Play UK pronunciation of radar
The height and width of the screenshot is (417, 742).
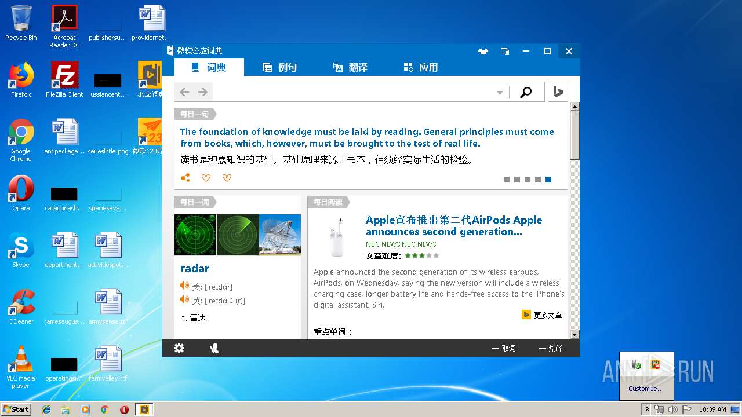point(184,299)
